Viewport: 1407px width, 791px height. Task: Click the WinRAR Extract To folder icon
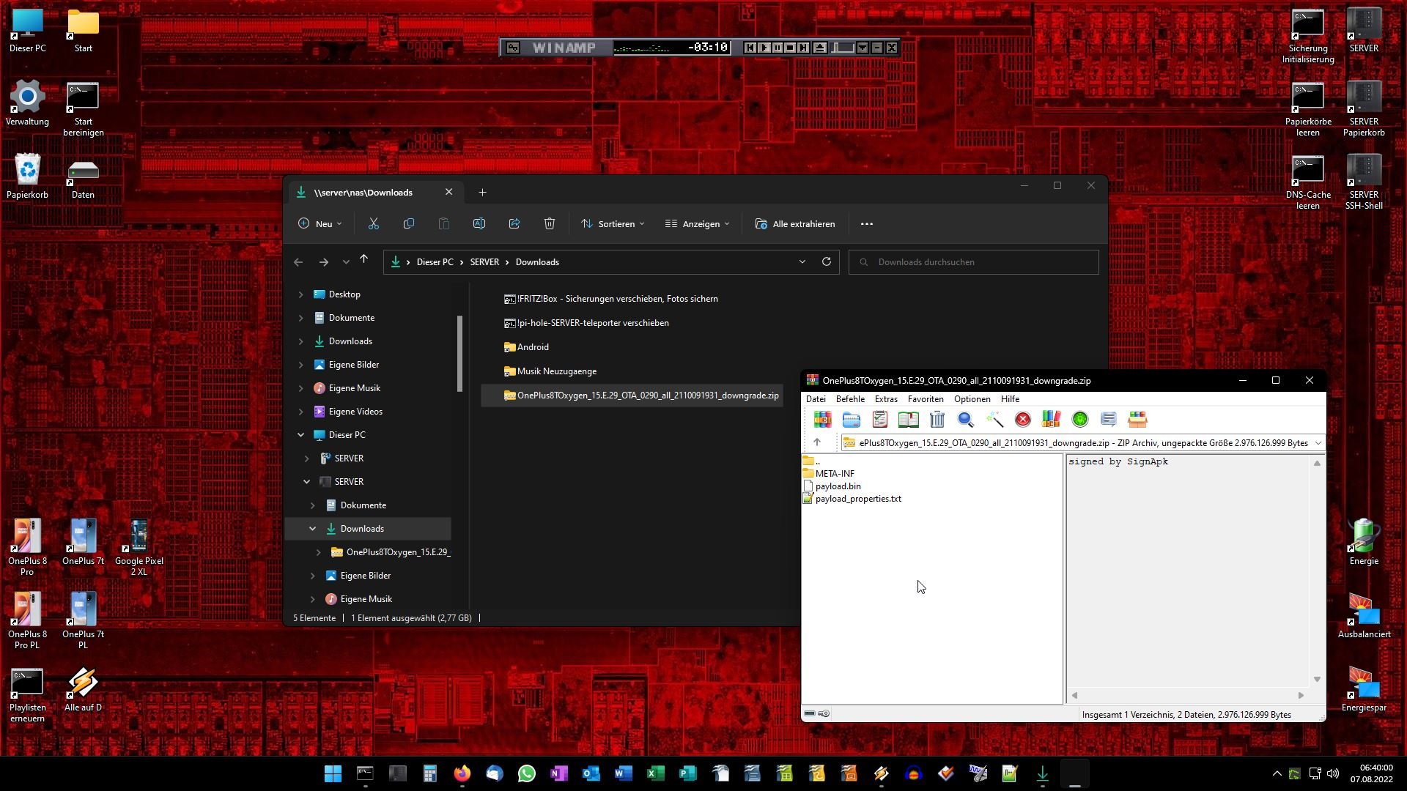click(x=851, y=419)
